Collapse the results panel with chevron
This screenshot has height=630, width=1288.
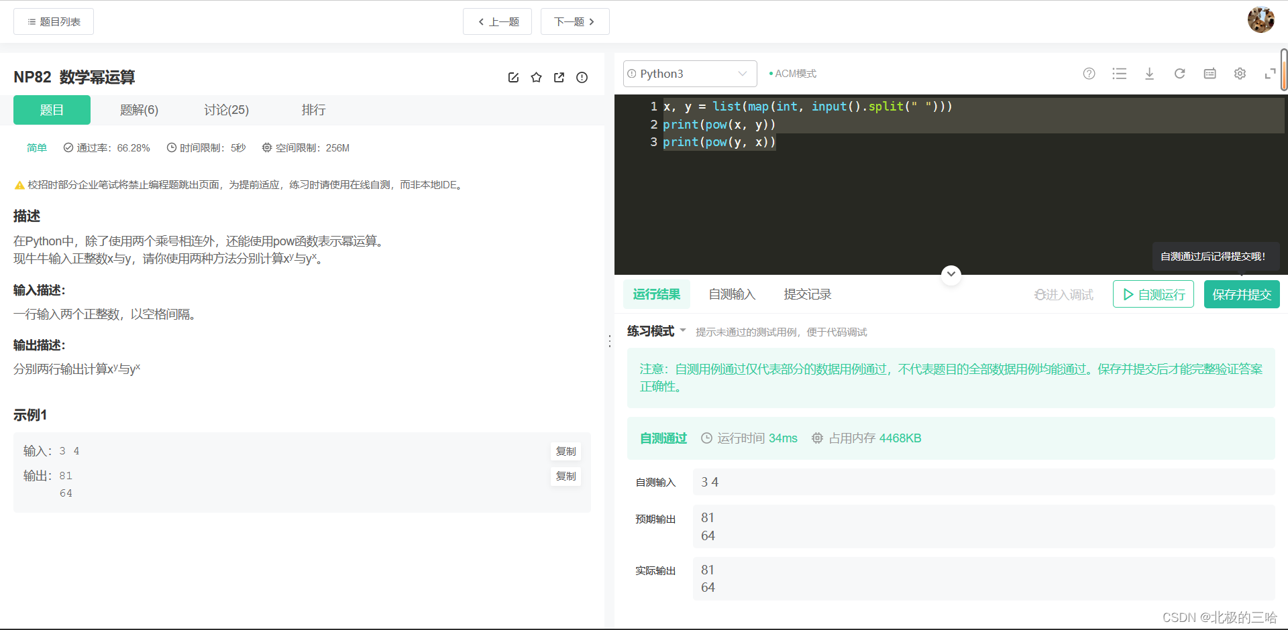[951, 274]
